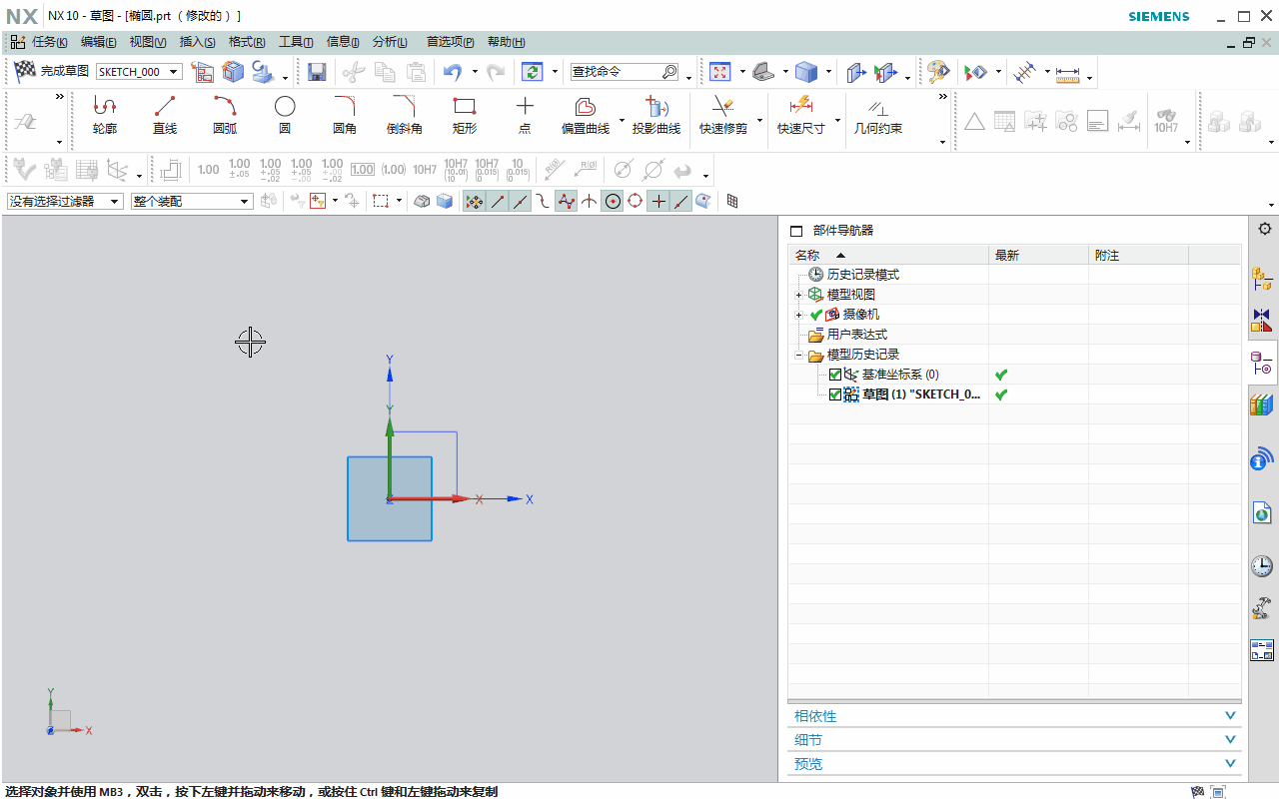The image size is (1279, 799).
Task: Open the 首选项(P) menu
Action: pos(451,42)
